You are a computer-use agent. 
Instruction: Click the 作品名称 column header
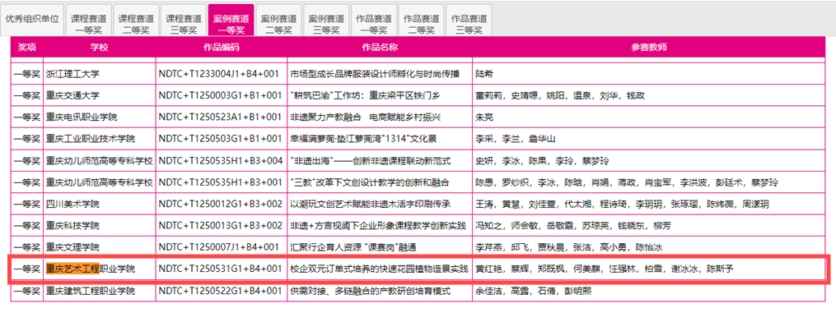click(380, 48)
